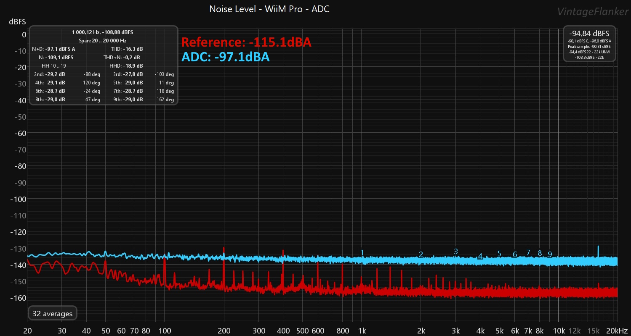
Task: Select harmonic marker 4 on the trace
Action: pos(480,256)
